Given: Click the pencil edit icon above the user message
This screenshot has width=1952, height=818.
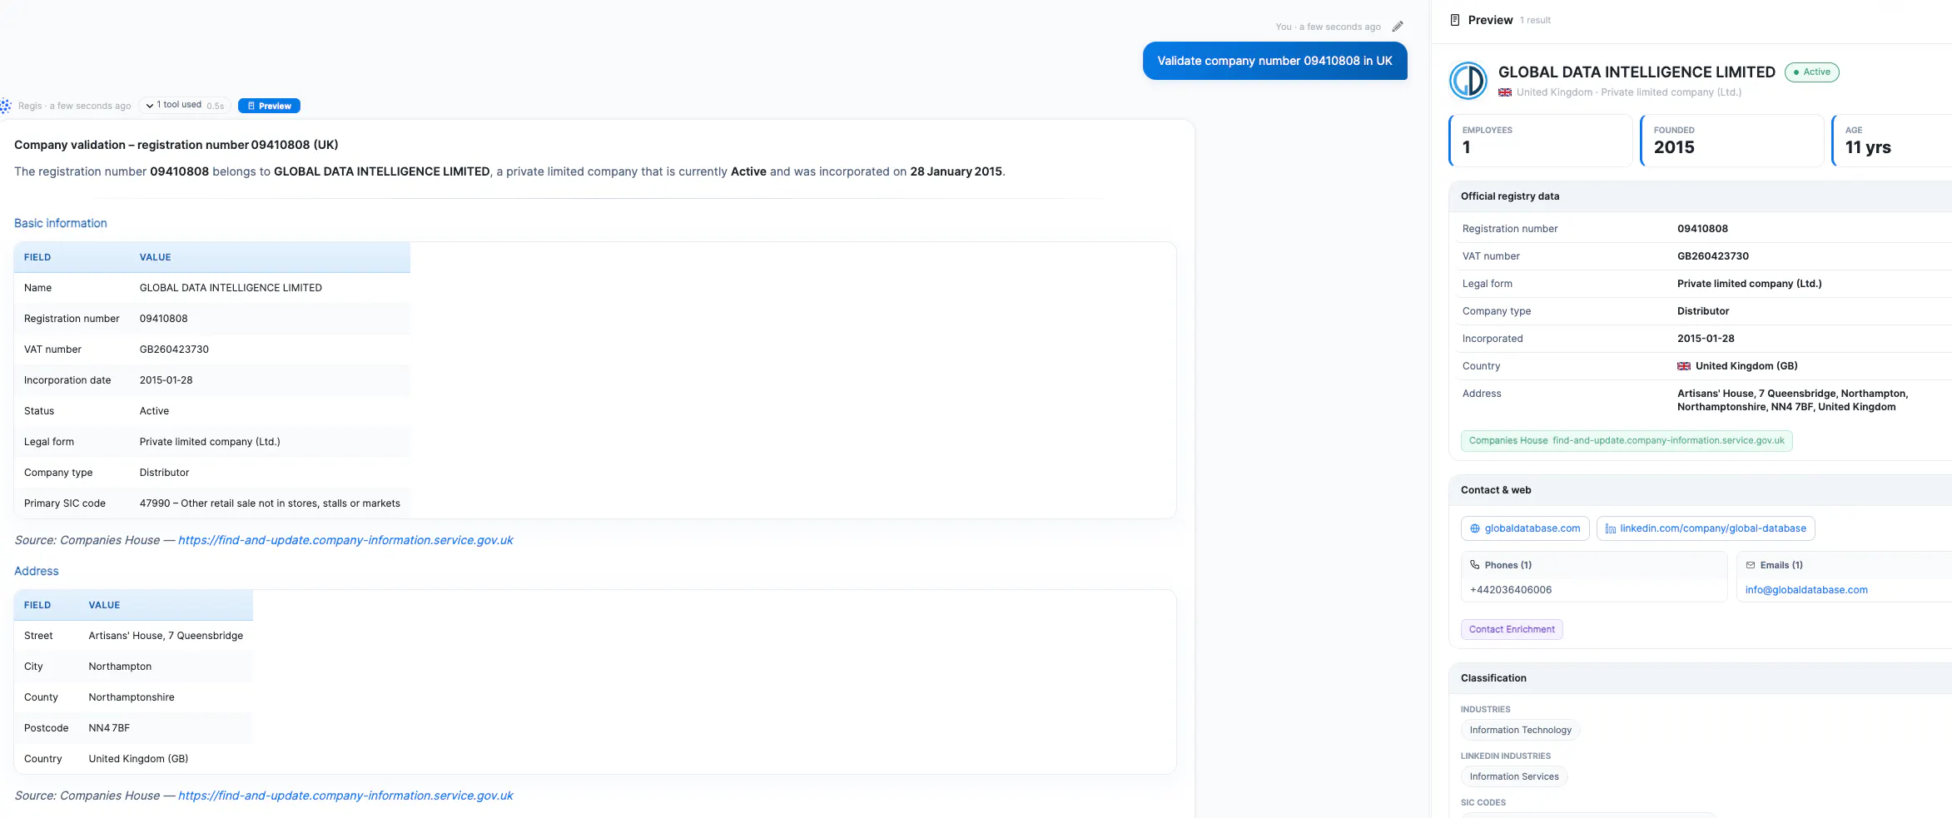Looking at the screenshot, I should 1398,27.
